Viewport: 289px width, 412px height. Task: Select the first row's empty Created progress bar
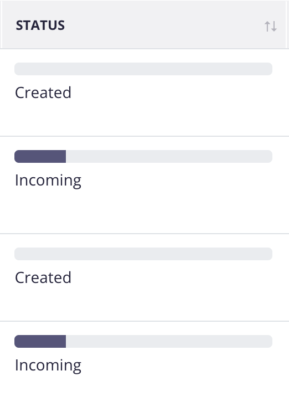[143, 69]
